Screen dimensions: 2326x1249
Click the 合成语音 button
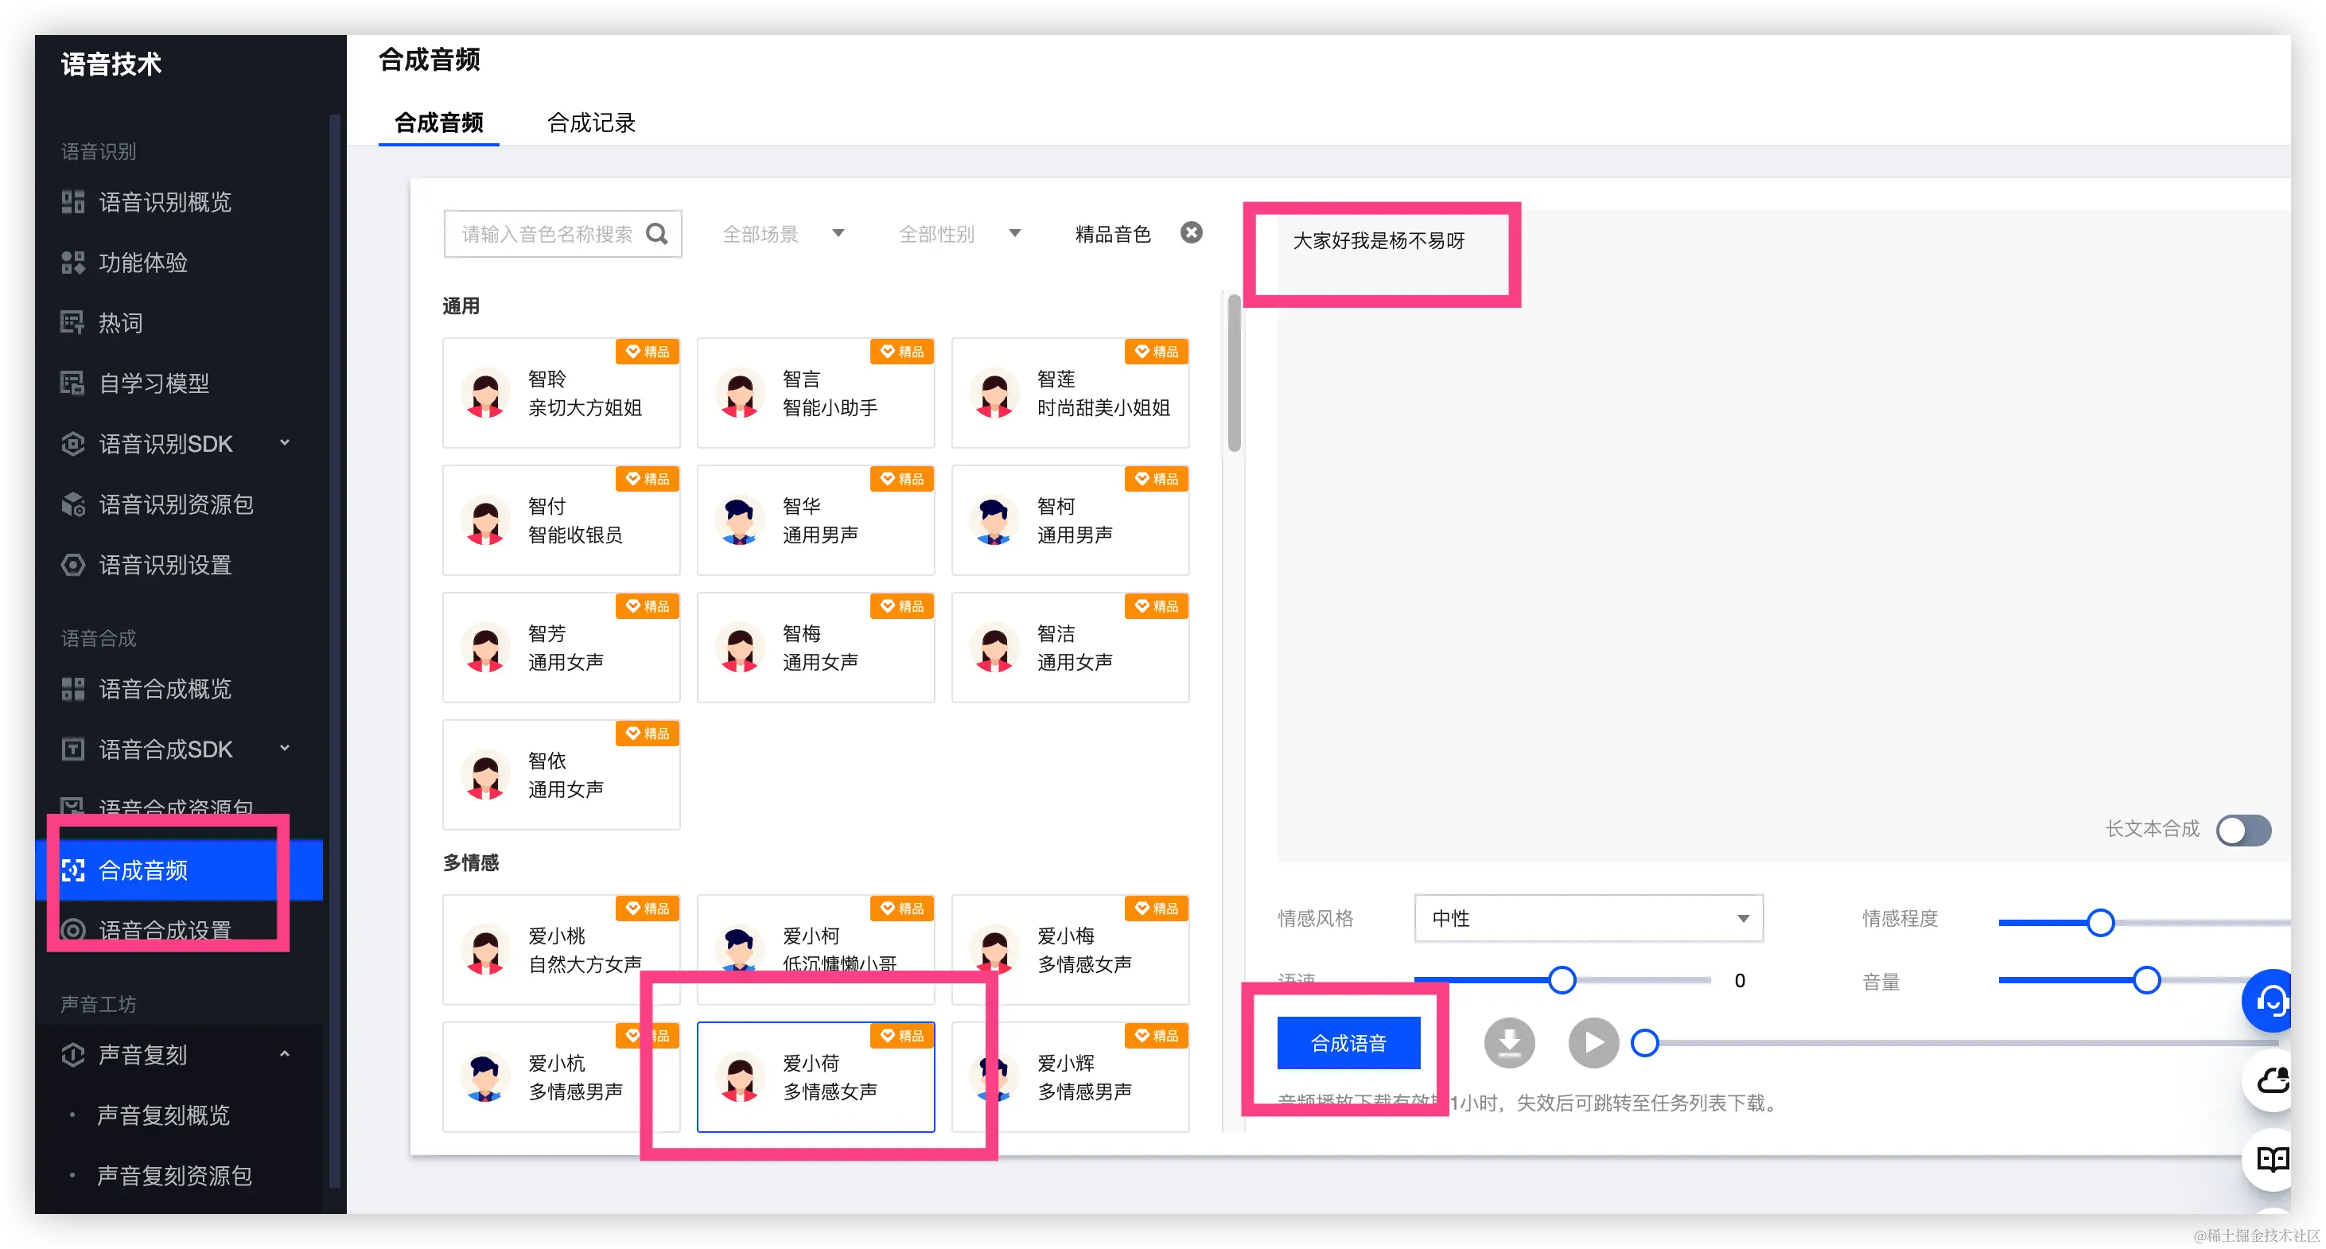point(1348,1043)
